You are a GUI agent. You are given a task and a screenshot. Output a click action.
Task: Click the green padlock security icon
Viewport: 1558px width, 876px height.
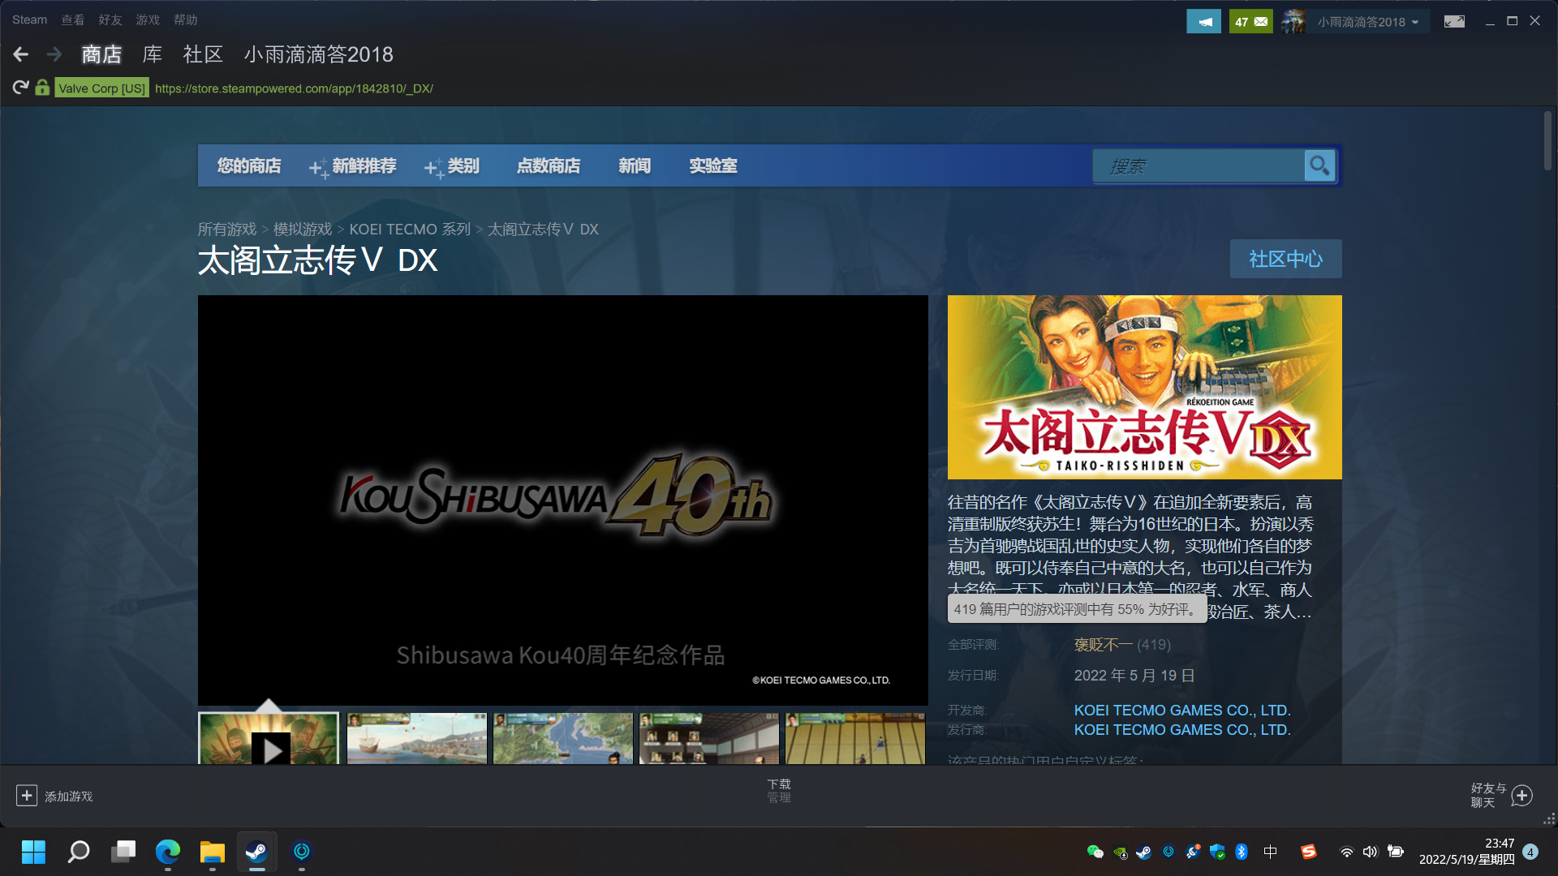[x=42, y=87]
